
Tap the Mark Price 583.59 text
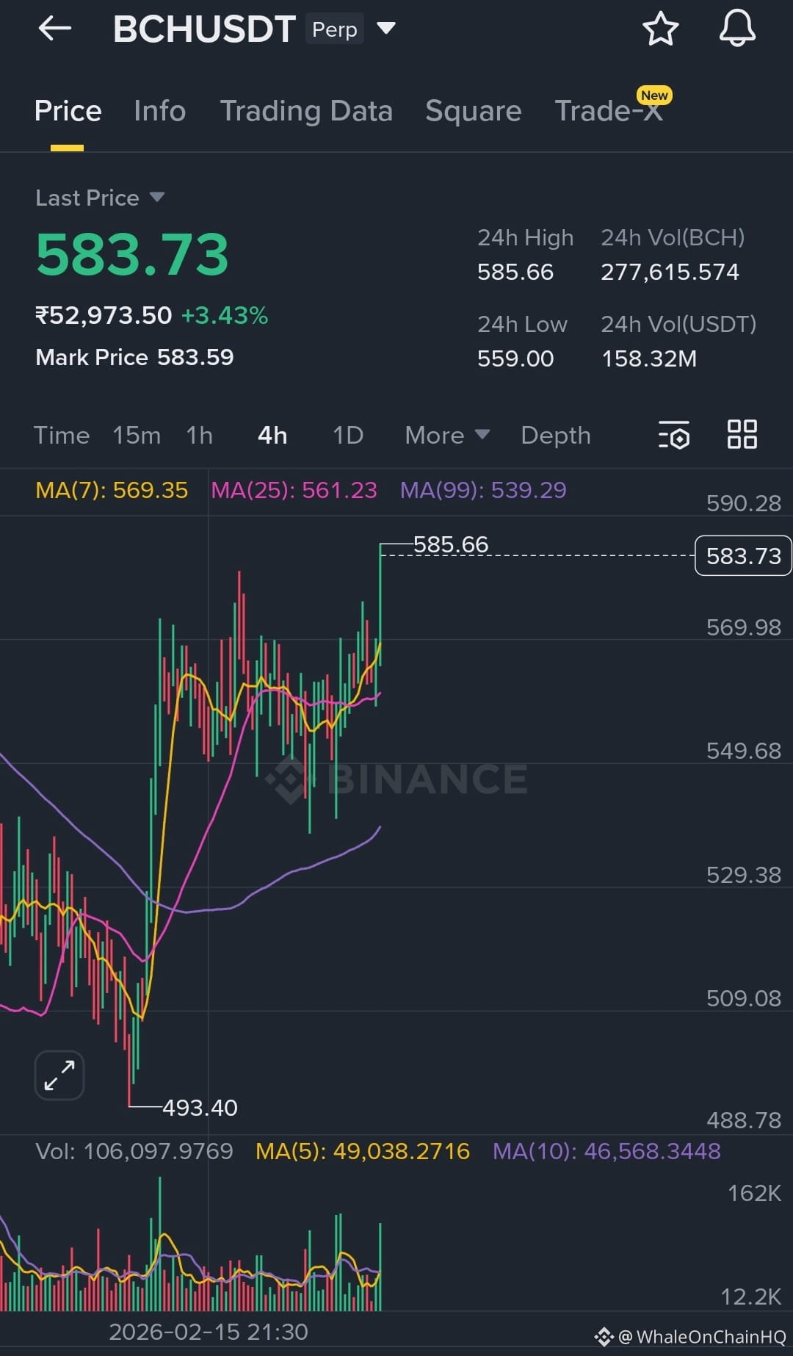[x=134, y=357]
